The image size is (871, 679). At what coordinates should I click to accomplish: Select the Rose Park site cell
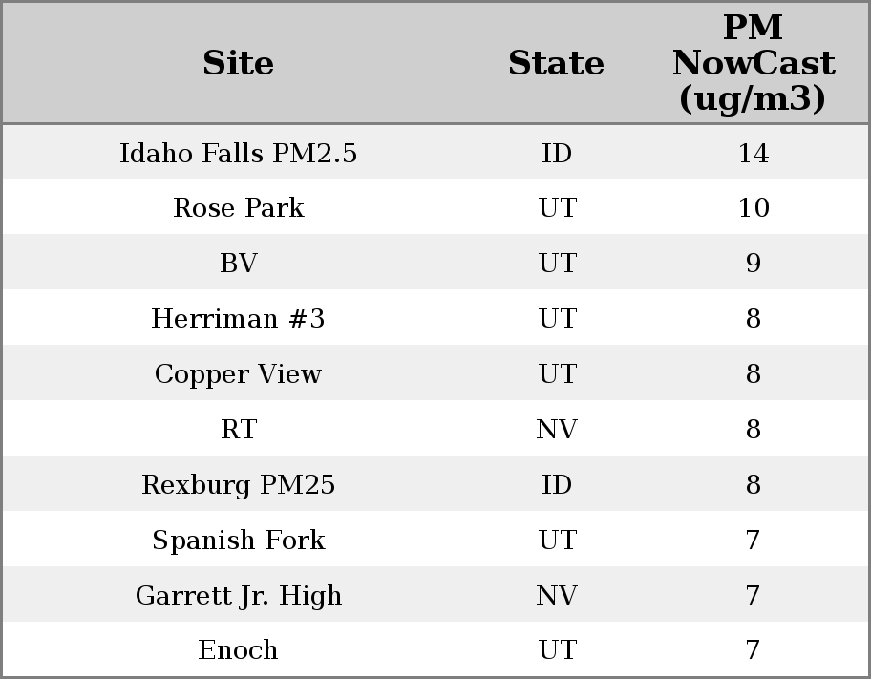pos(238,208)
